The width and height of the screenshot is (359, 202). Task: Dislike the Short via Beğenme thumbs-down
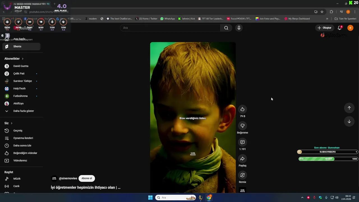(242, 126)
